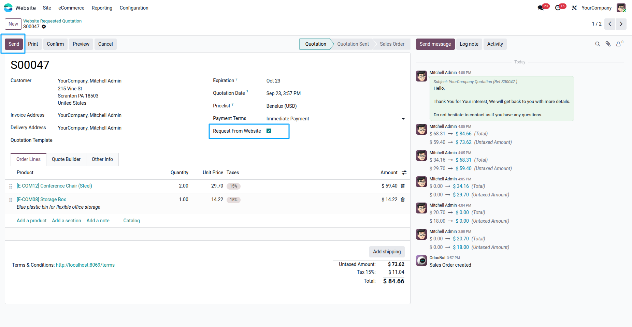Expand the Payment Terms dropdown
Image resolution: width=632 pixels, height=327 pixels.
pos(403,119)
